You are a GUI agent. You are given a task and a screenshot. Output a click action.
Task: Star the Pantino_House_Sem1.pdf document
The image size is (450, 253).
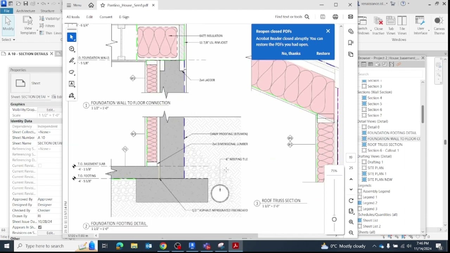pos(103,5)
